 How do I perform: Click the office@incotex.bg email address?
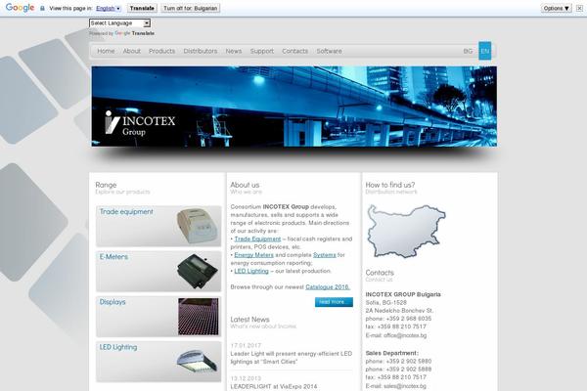pos(405,335)
